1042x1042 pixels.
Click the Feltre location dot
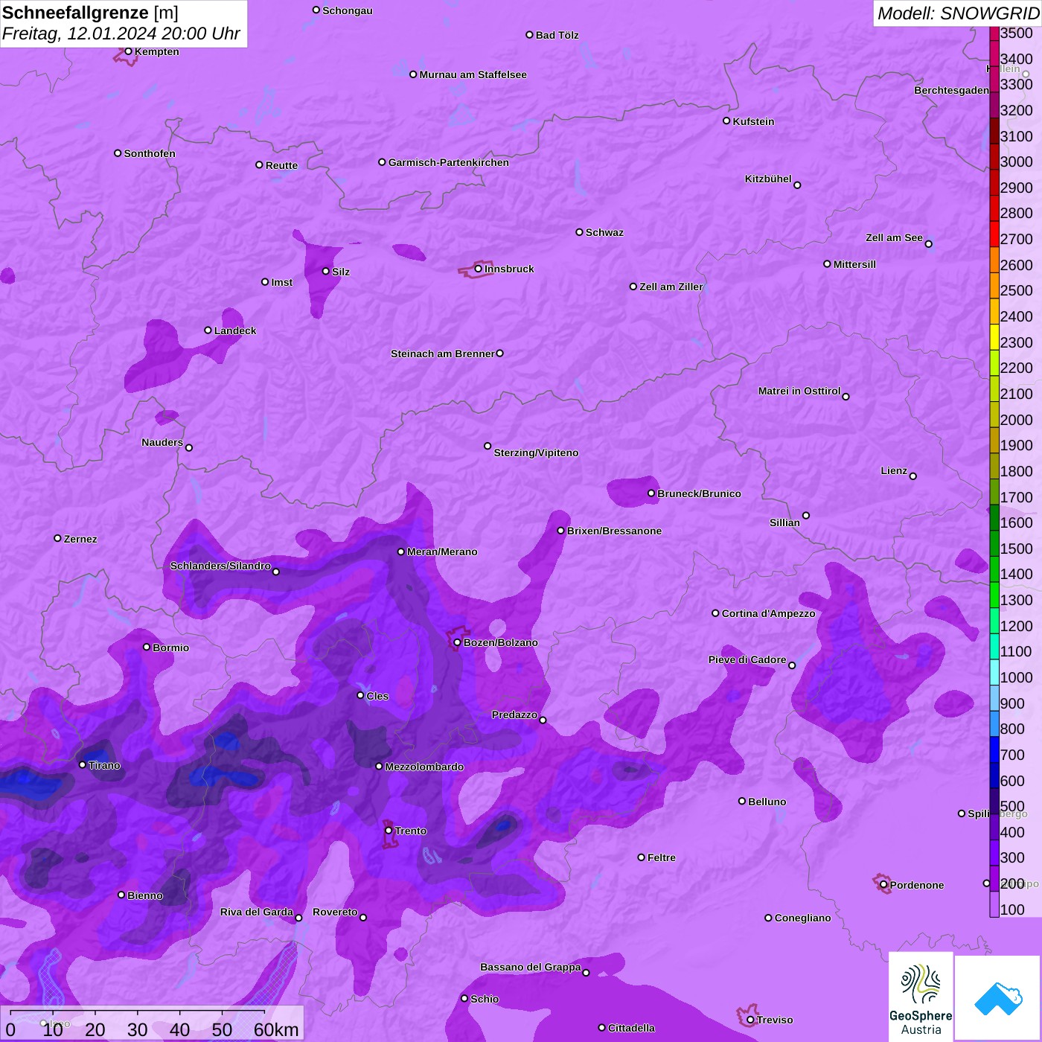point(641,857)
